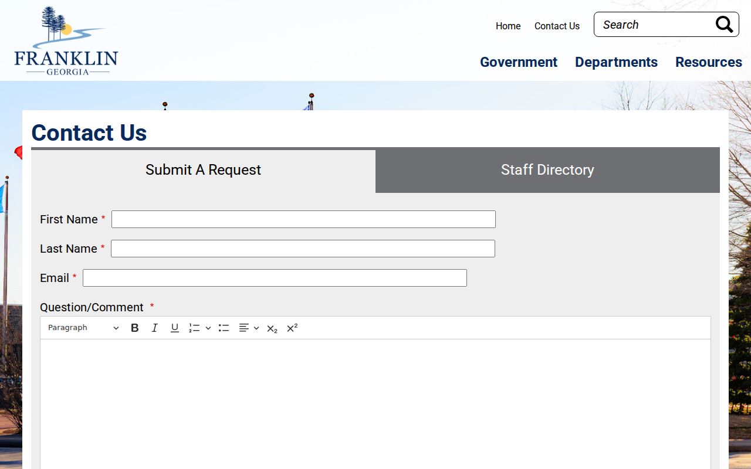Click inside the Question/Comment text area

tap(375, 404)
